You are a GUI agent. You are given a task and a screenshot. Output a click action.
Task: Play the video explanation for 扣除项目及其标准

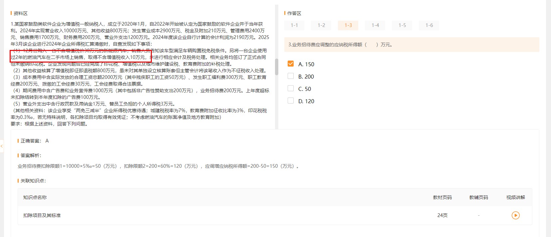point(515,215)
